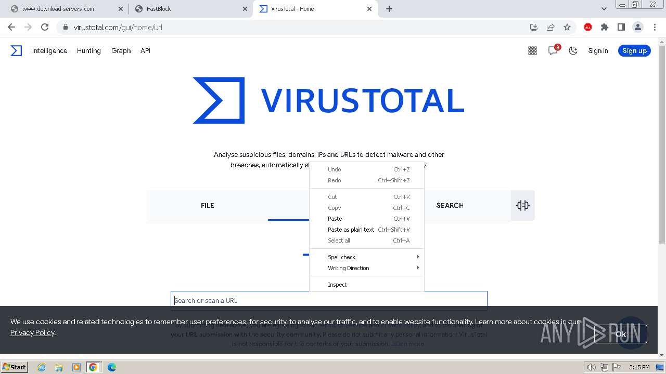This screenshot has width=666, height=374.
Task: Open Edge browser in taskbar
Action: pos(112,367)
